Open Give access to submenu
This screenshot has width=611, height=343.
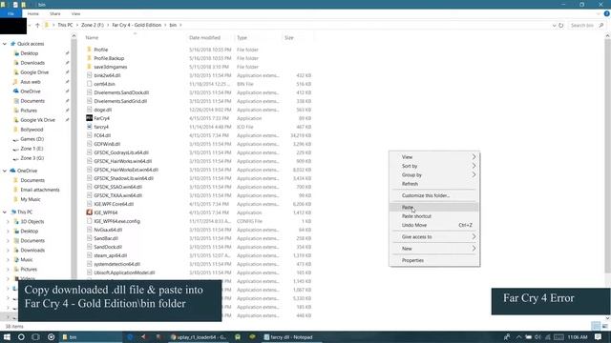coord(434,237)
